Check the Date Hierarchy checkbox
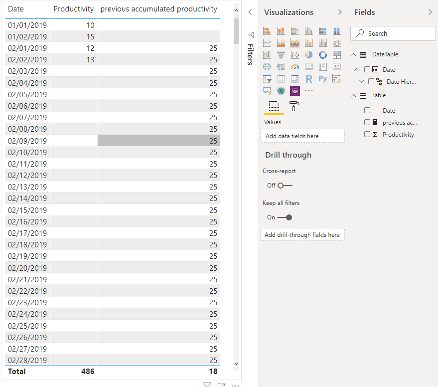This screenshot has width=438, height=387. pyautogui.click(x=371, y=81)
